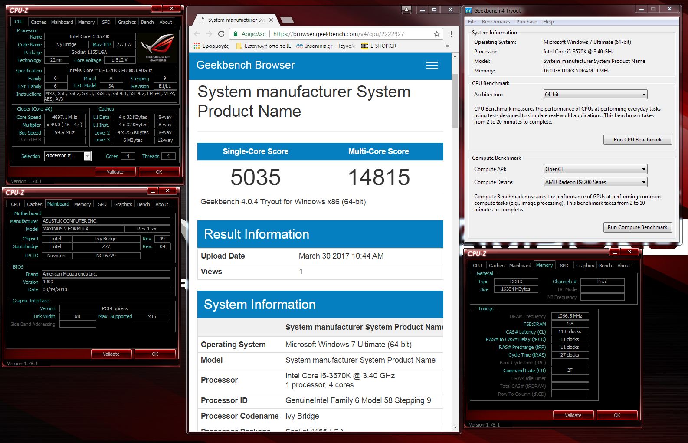Click the ROG Republic of Gamers logo
The image size is (688, 443).
pyautogui.click(x=158, y=48)
